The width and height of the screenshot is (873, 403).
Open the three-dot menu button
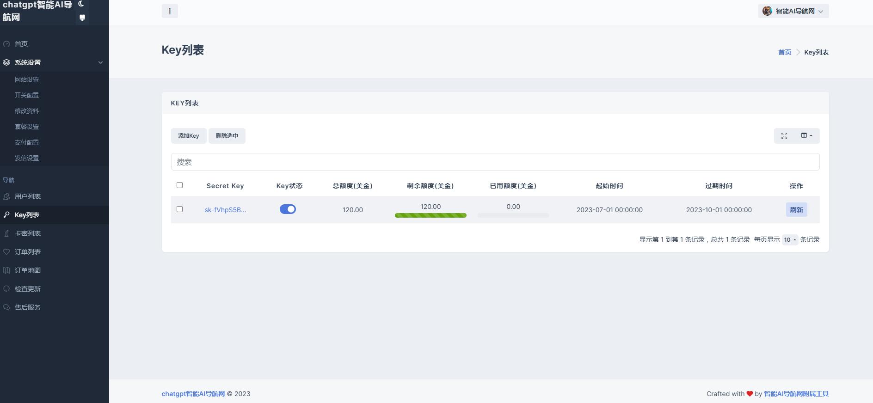[170, 11]
